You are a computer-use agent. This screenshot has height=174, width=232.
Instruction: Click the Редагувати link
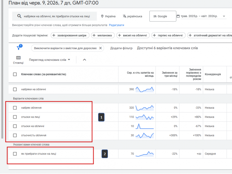point(116,25)
